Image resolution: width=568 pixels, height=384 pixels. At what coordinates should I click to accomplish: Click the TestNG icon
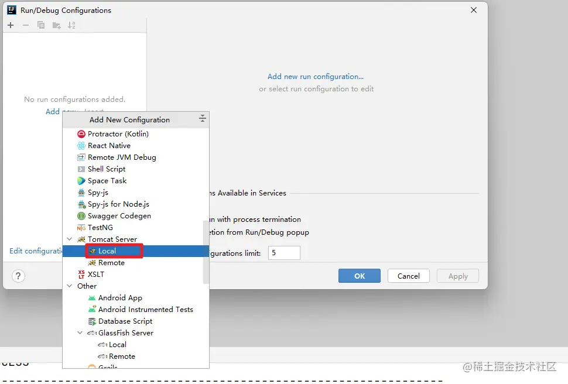81,228
